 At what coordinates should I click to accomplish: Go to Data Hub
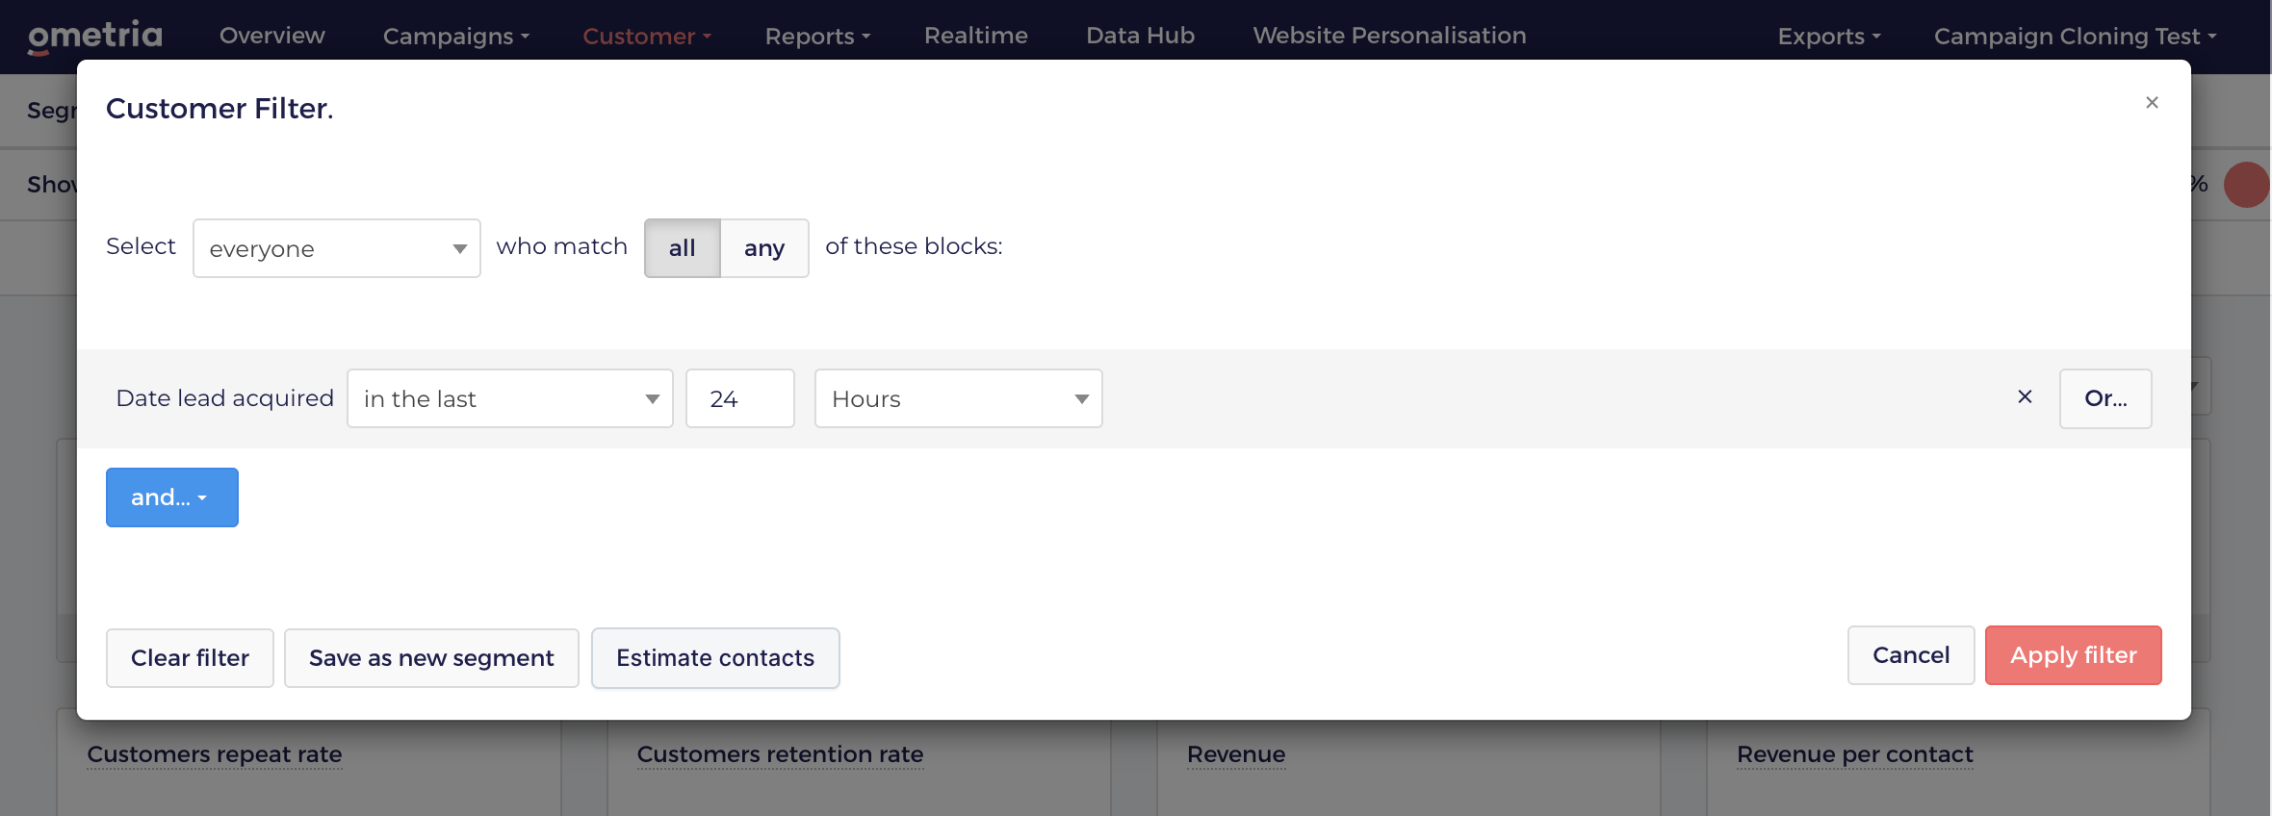coord(1141,36)
